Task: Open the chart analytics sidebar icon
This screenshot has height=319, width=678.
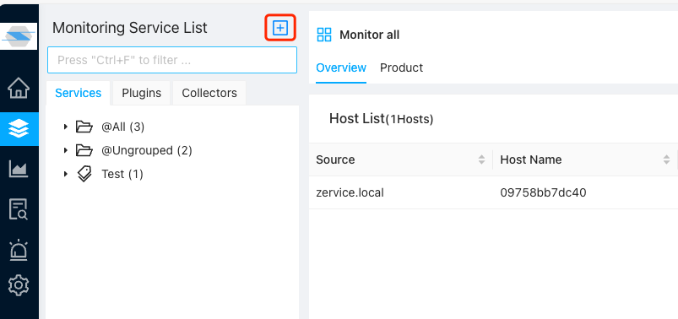Action: [x=19, y=169]
